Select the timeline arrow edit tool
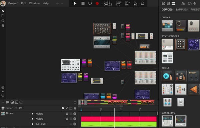The image size is (200, 128). tap(63, 108)
